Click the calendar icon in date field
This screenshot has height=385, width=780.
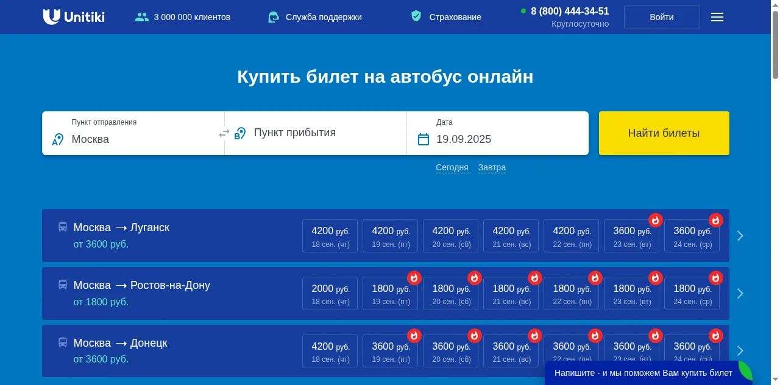(x=424, y=139)
